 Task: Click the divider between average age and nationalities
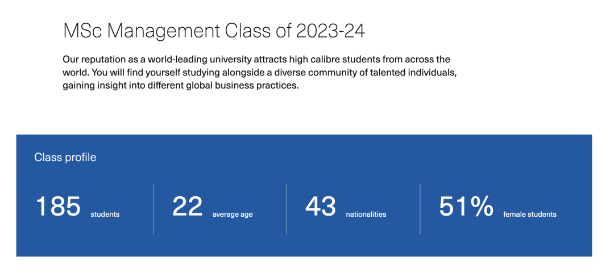[x=286, y=209]
